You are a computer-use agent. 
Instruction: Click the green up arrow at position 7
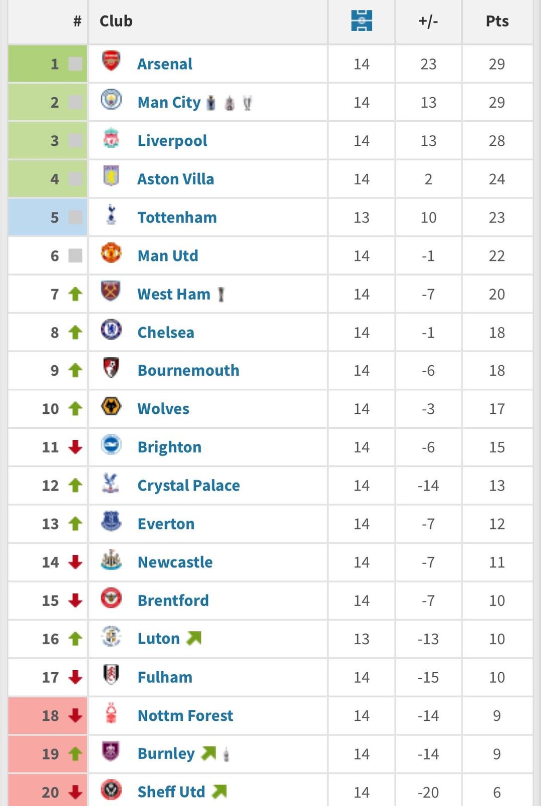[75, 294]
